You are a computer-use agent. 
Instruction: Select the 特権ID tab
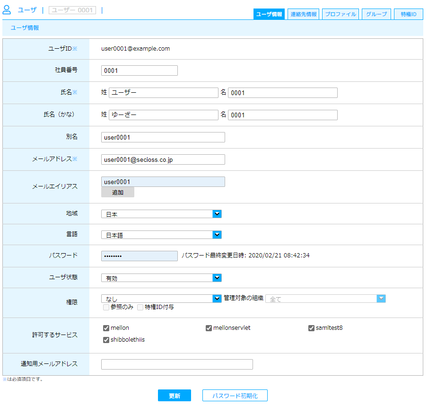408,14
